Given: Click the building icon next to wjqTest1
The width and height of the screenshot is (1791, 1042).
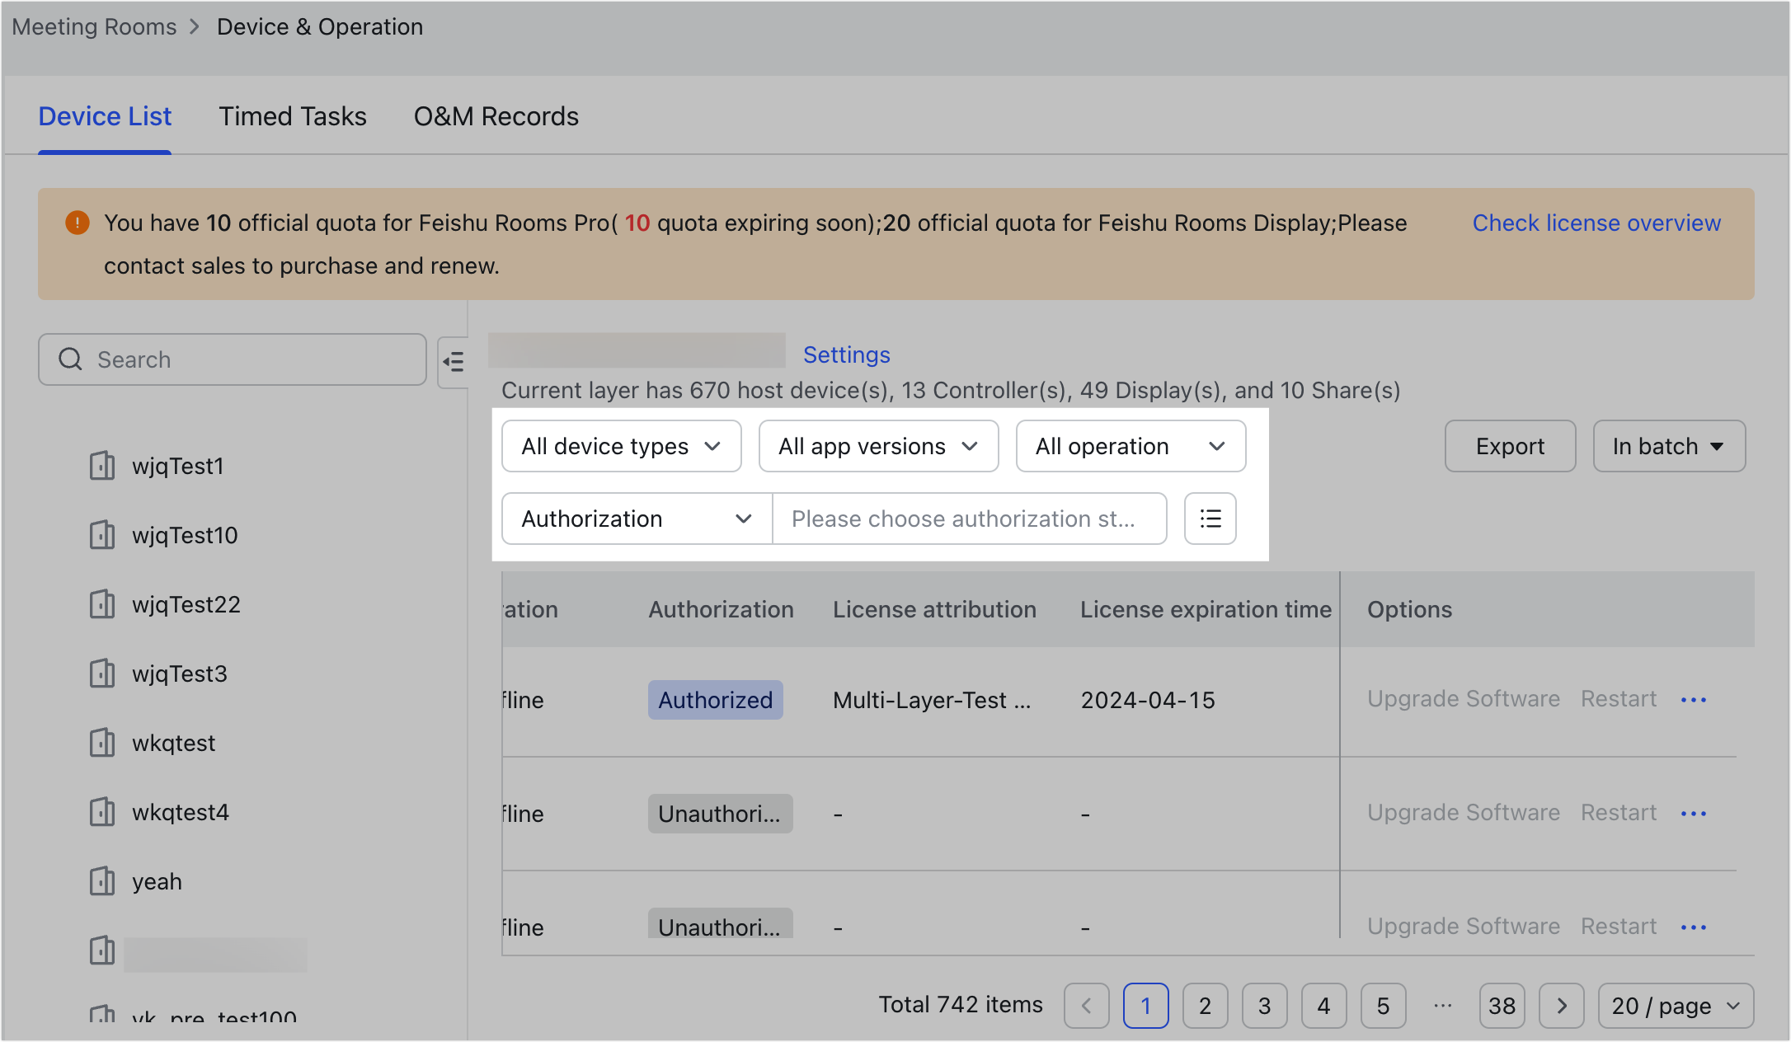Looking at the screenshot, I should (101, 465).
